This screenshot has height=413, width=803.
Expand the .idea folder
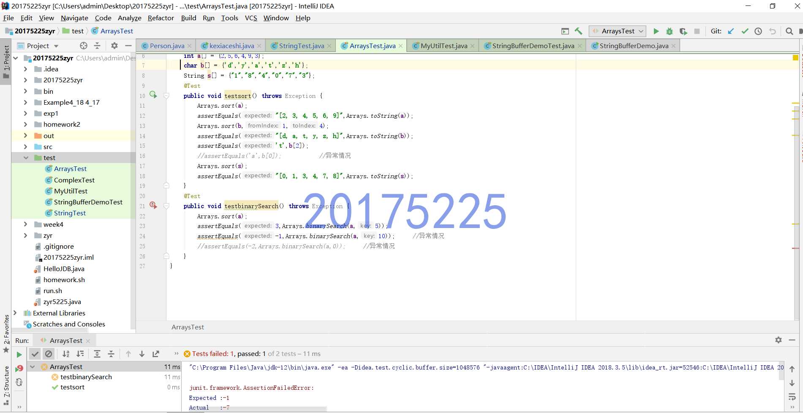pos(26,69)
